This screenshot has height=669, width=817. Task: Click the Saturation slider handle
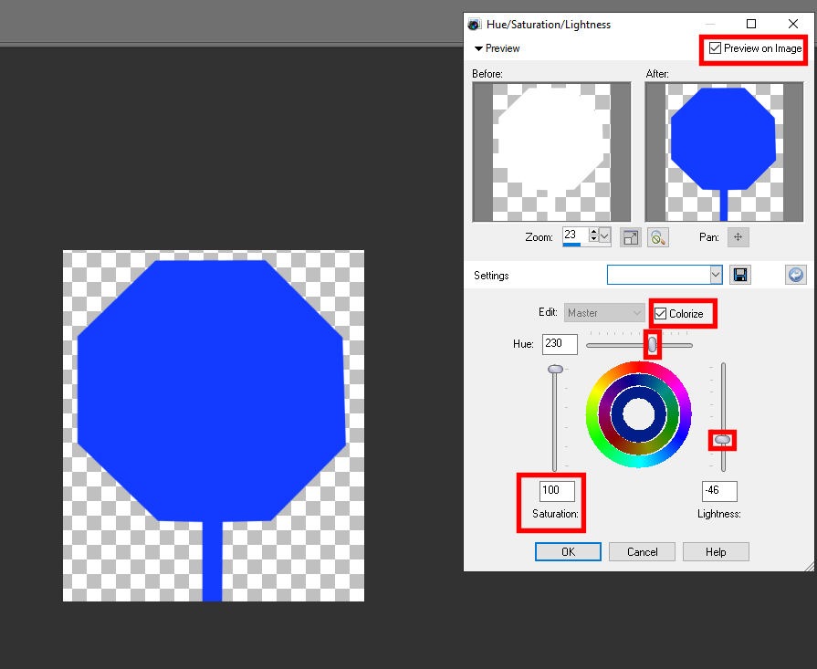555,369
